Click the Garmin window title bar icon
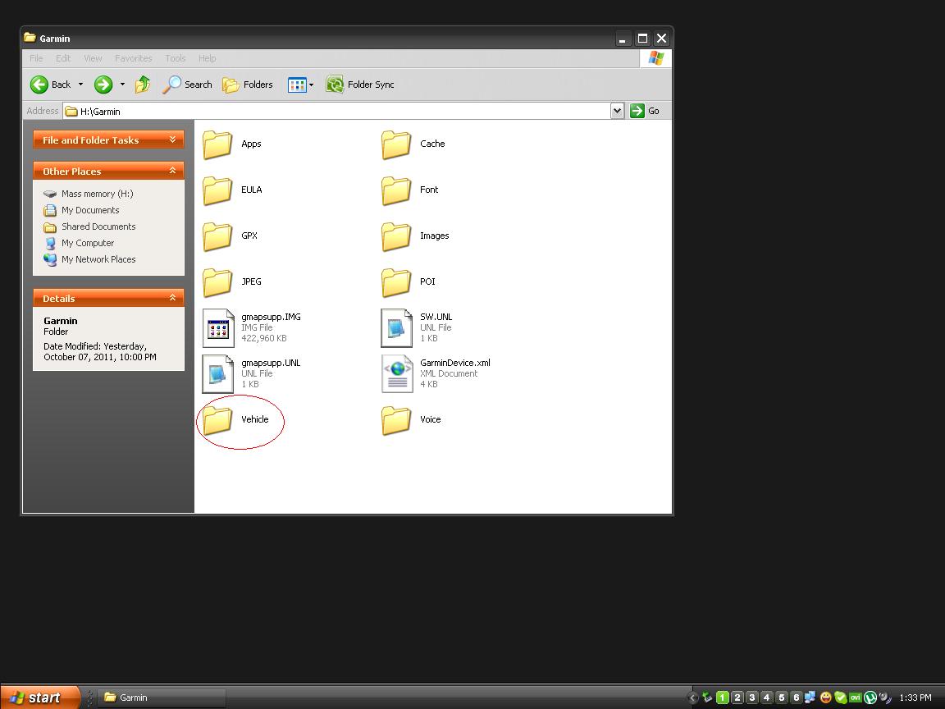The width and height of the screenshot is (945, 709). tap(30, 38)
